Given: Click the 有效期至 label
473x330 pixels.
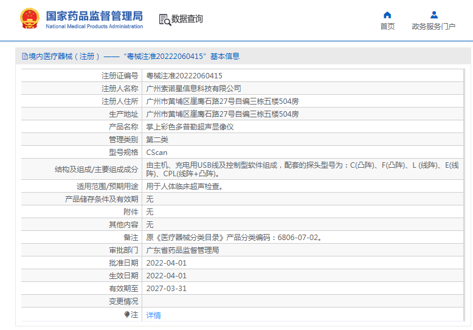Looking at the screenshot, I should [x=123, y=289].
